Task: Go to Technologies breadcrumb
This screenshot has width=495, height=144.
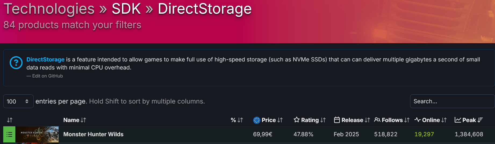Action: 49,9
